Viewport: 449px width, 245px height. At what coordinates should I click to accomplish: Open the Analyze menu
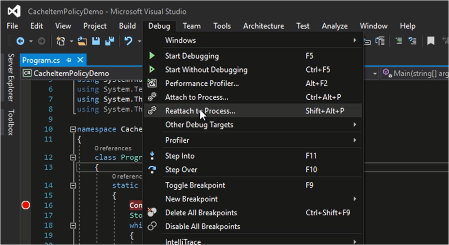point(335,26)
